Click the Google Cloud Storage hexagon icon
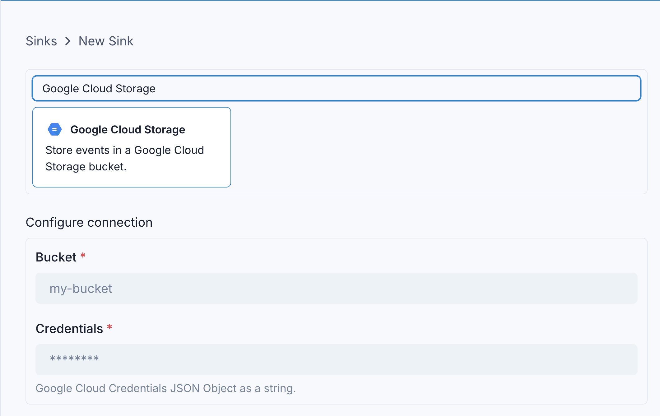This screenshot has width=660, height=416. coord(55,129)
